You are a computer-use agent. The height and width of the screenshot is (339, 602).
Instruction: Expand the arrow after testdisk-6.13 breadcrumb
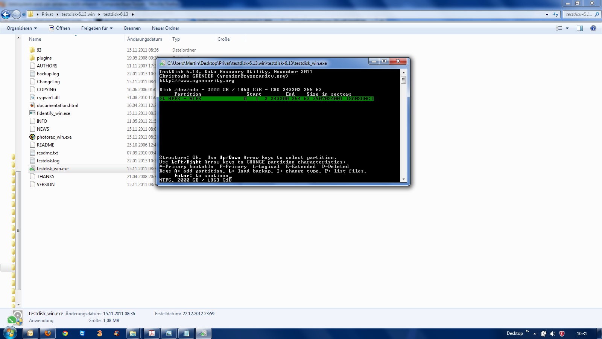tap(132, 14)
